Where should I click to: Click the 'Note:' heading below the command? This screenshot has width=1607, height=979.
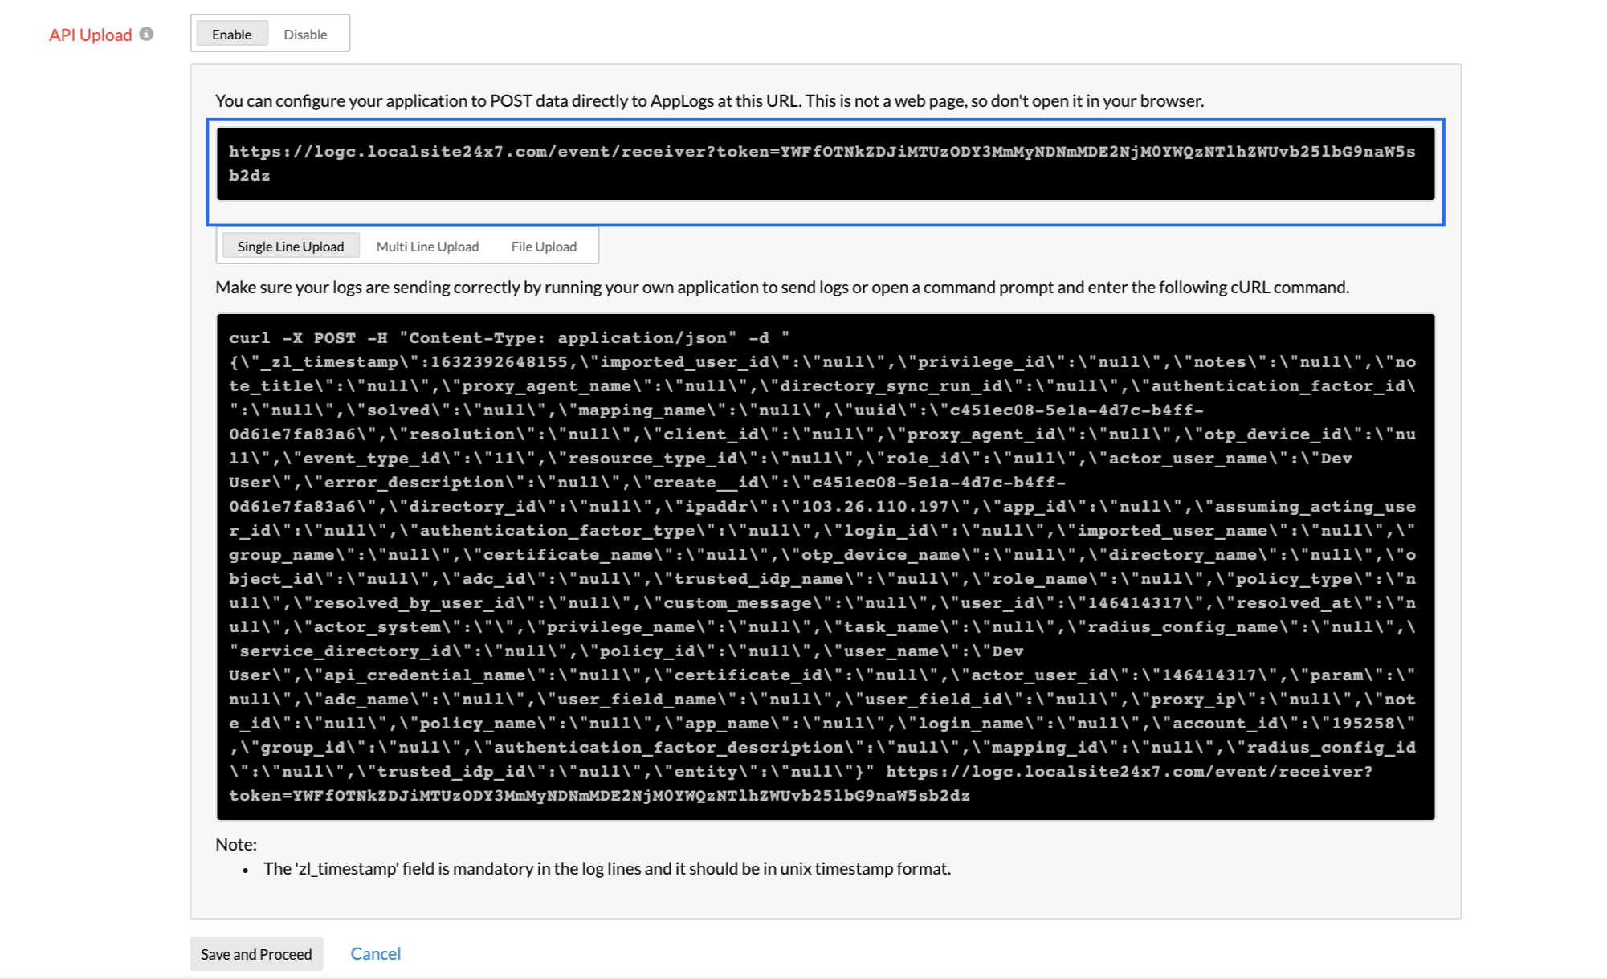236,844
